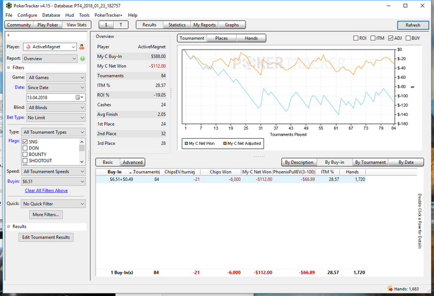434x296 pixels.
Task: Open the PokerTracker+ menu
Action: [108, 15]
